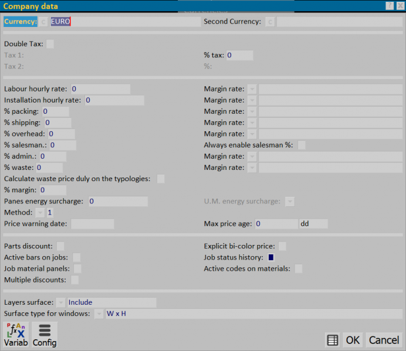Enable Explicit bi-color price checkbox

tap(282, 246)
